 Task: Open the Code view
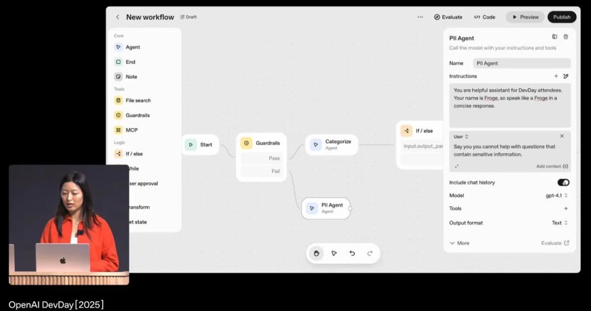click(485, 17)
